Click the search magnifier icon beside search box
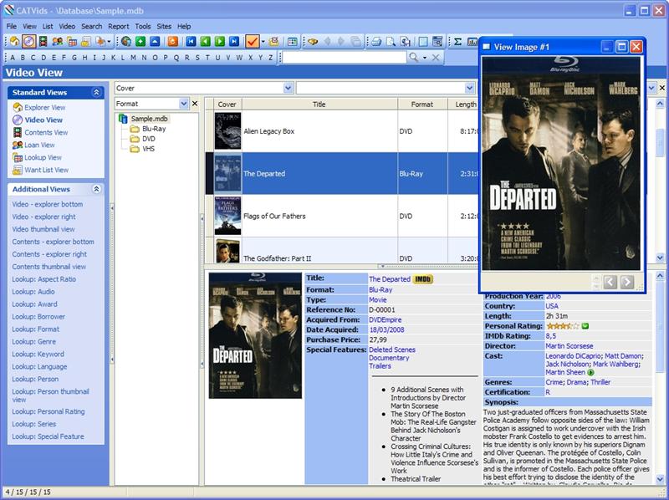The height and width of the screenshot is (500, 669). [x=413, y=57]
